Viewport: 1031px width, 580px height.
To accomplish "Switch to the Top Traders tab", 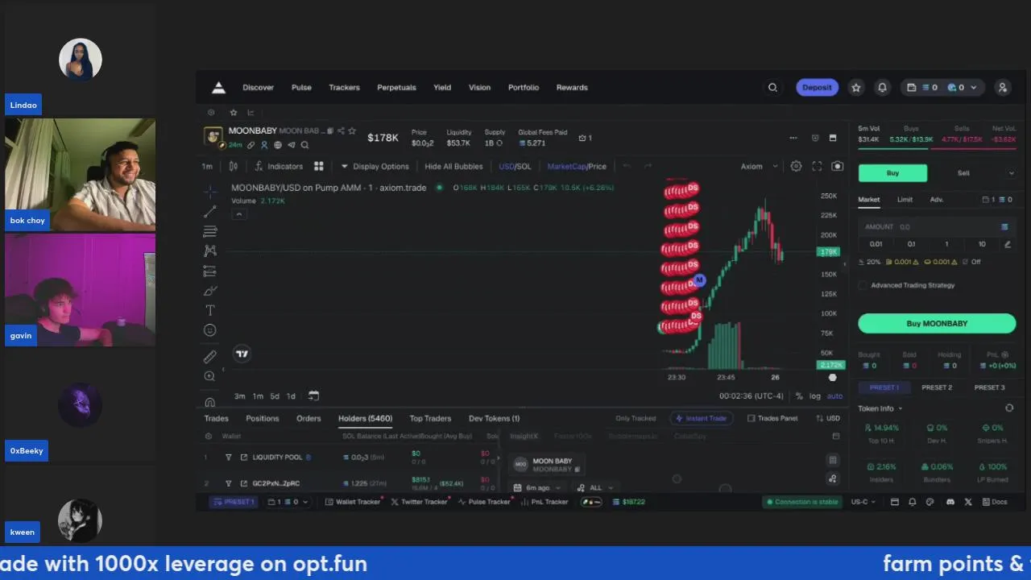I will 430,418.
